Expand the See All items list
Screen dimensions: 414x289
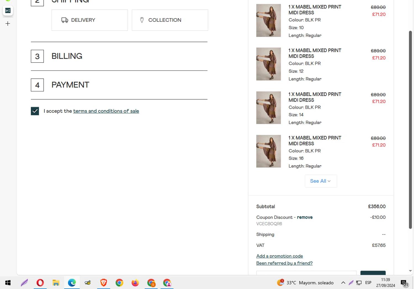[x=320, y=181]
